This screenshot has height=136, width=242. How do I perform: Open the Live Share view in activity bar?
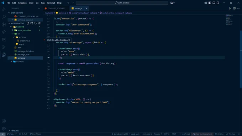(x=4, y=32)
